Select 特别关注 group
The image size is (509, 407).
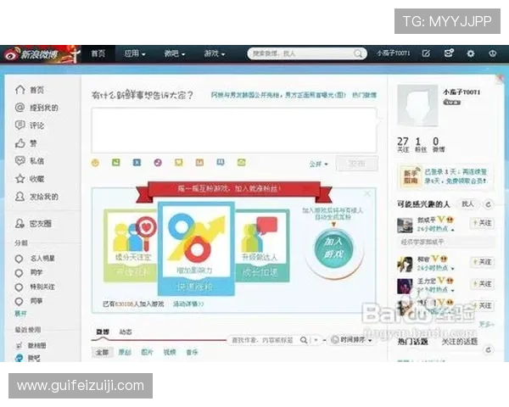(x=35, y=287)
